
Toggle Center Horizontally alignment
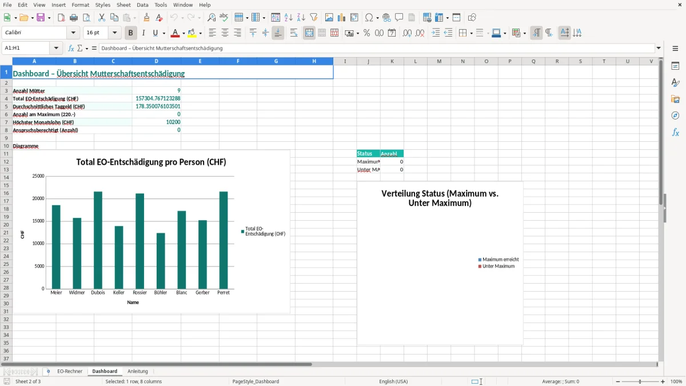click(225, 33)
